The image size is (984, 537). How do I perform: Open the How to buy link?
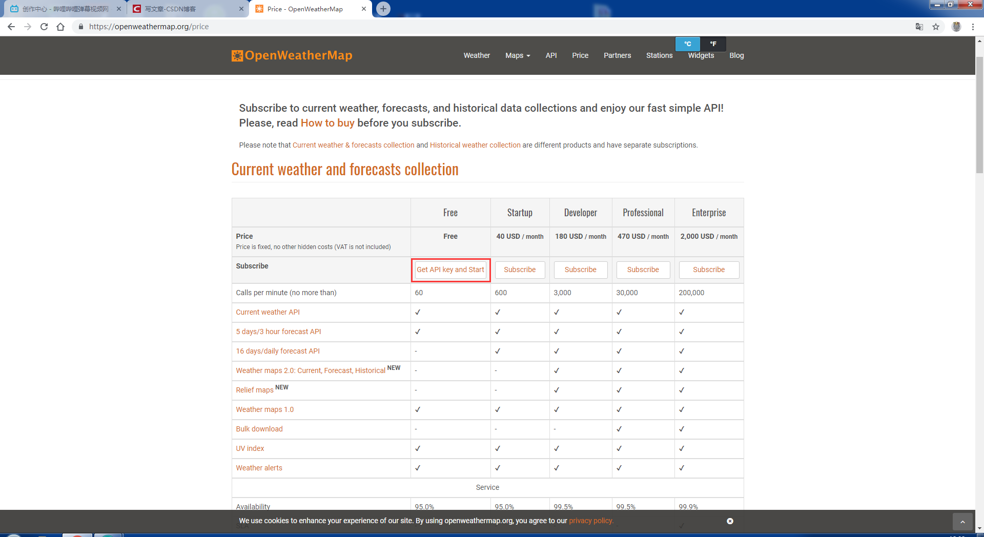327,123
